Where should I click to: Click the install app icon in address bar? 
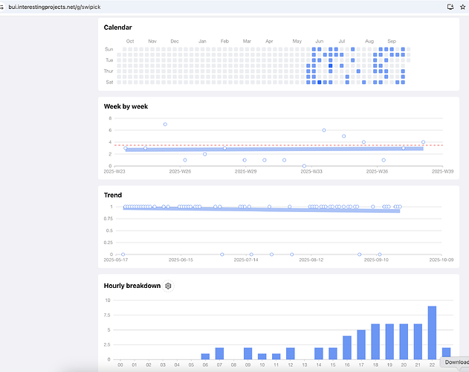(x=450, y=7)
